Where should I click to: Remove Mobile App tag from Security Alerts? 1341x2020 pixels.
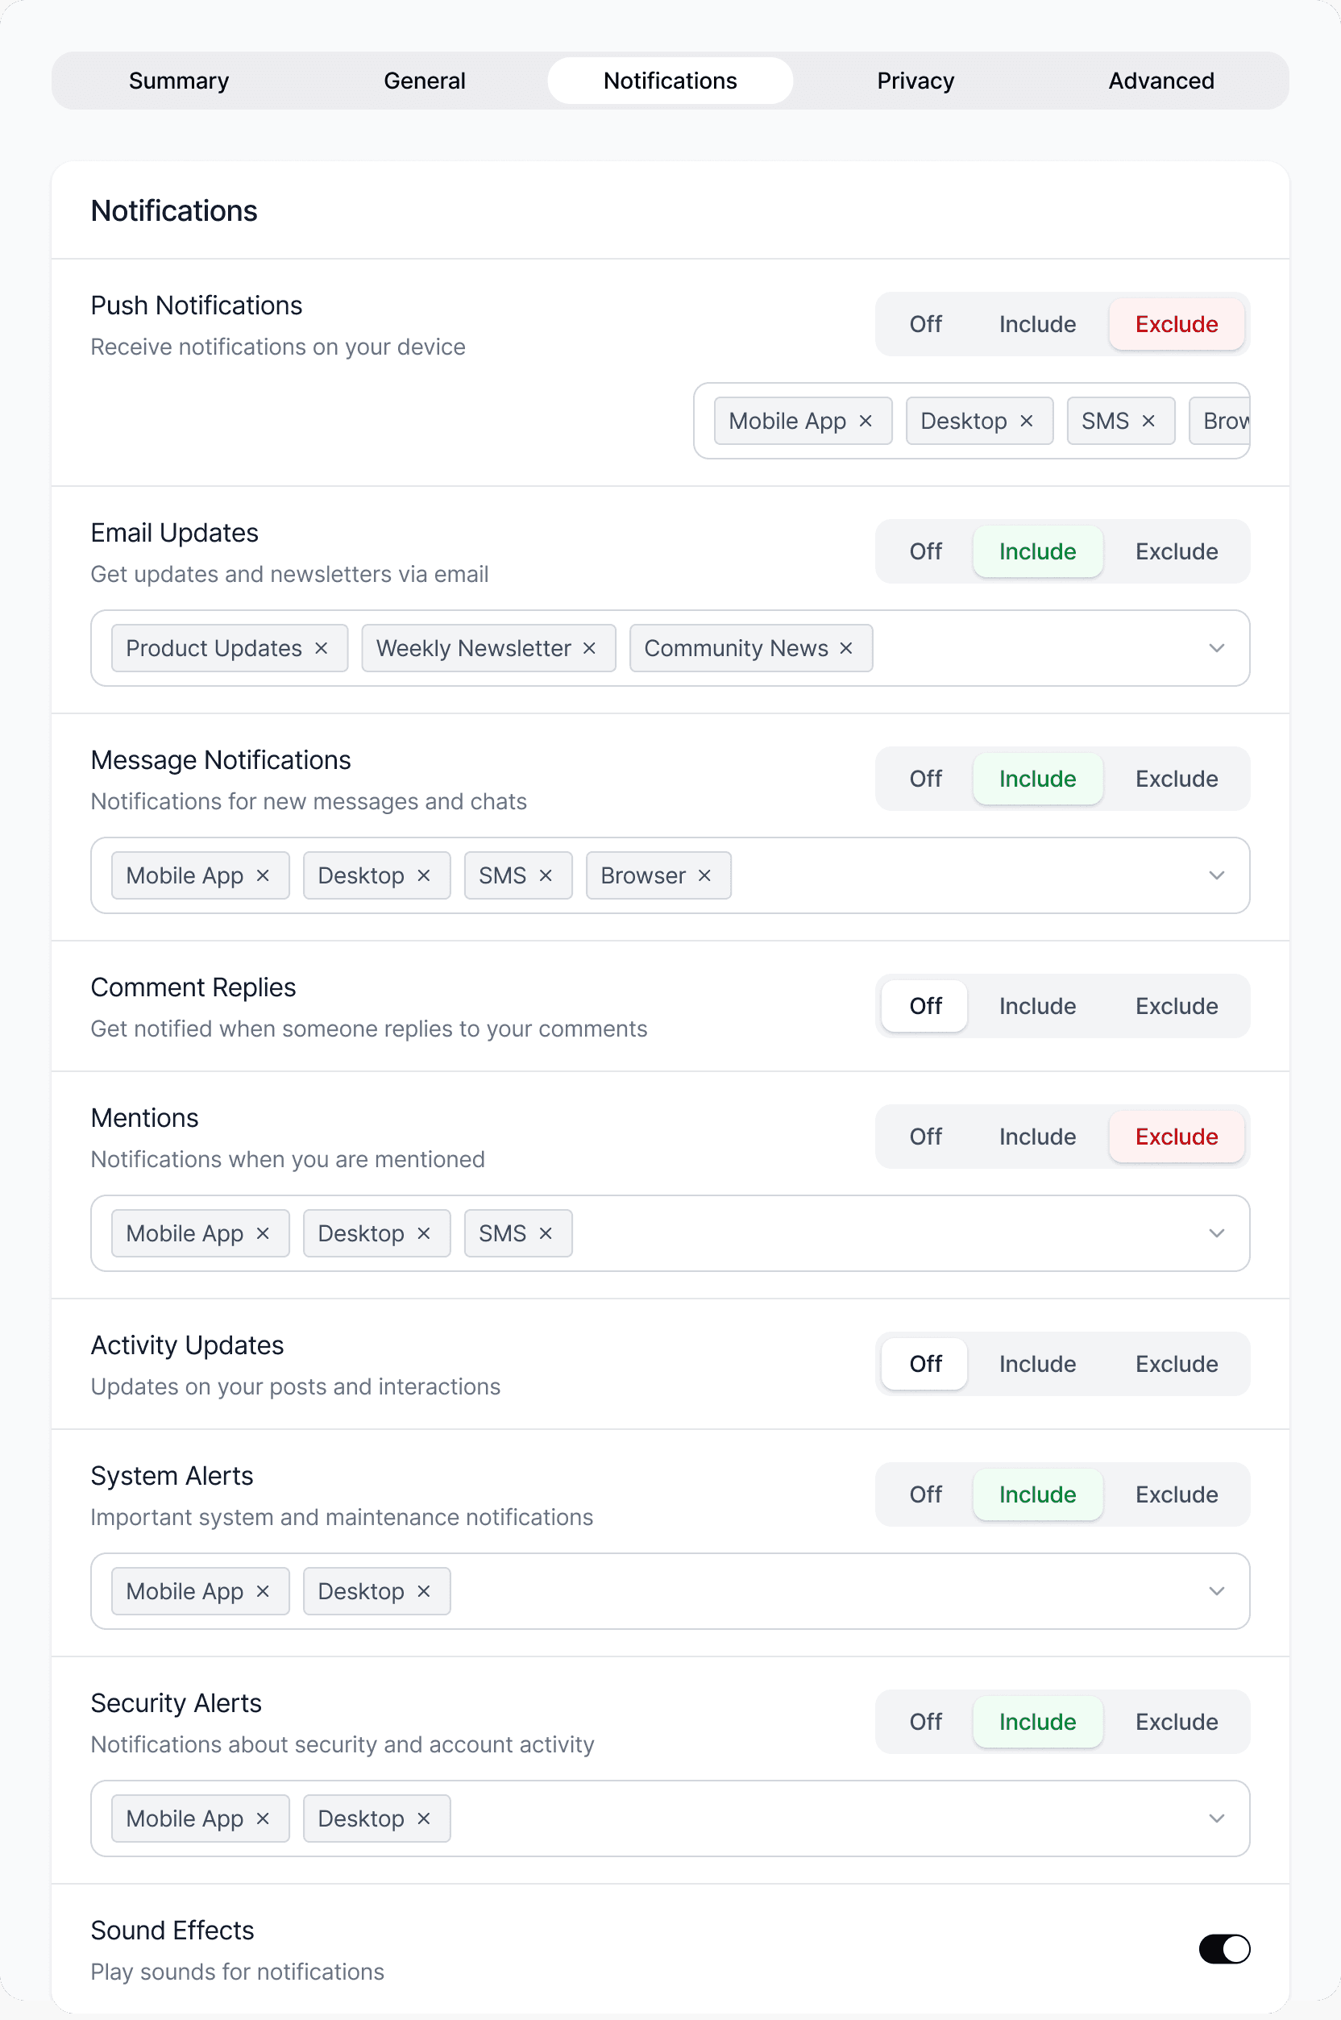pyautogui.click(x=263, y=1819)
